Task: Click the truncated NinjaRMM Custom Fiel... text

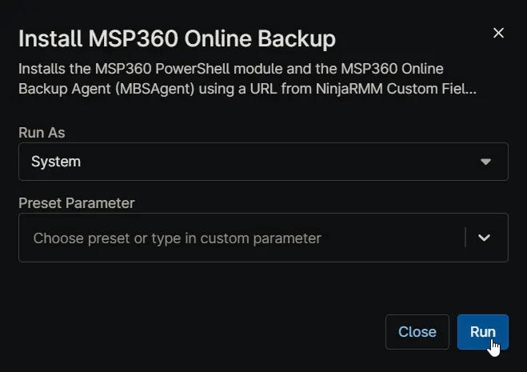Action: [x=396, y=89]
